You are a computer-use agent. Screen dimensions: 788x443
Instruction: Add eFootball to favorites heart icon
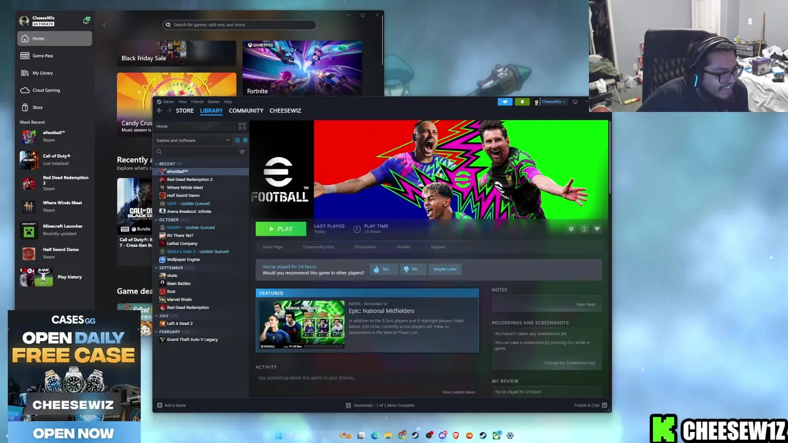(597, 229)
